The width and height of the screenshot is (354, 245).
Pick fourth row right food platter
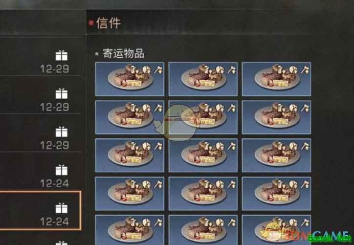(x=276, y=194)
